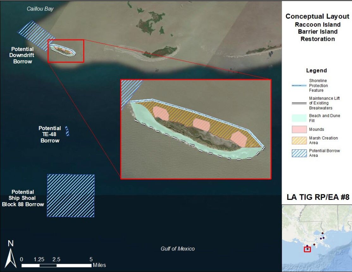Click the small red extent box around Raccoon Island
This screenshot has width=352, height=272.
click(x=66, y=51)
